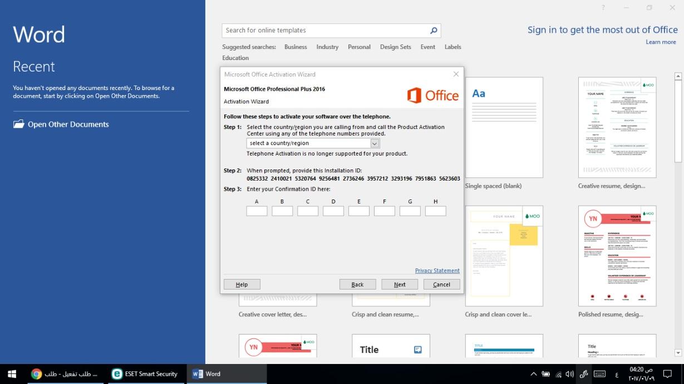Open ESET Smart Security from the taskbar
This screenshot has height=384, width=684.
(145, 374)
